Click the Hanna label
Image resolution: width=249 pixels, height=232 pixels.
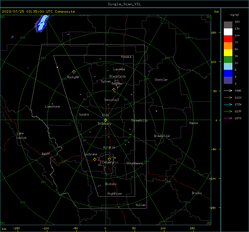point(193,123)
